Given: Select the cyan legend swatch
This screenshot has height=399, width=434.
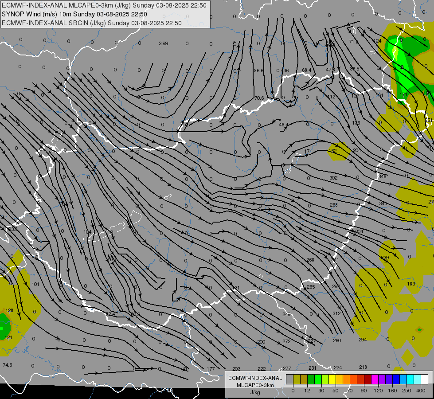Looking at the screenshot, I should tap(410, 379).
